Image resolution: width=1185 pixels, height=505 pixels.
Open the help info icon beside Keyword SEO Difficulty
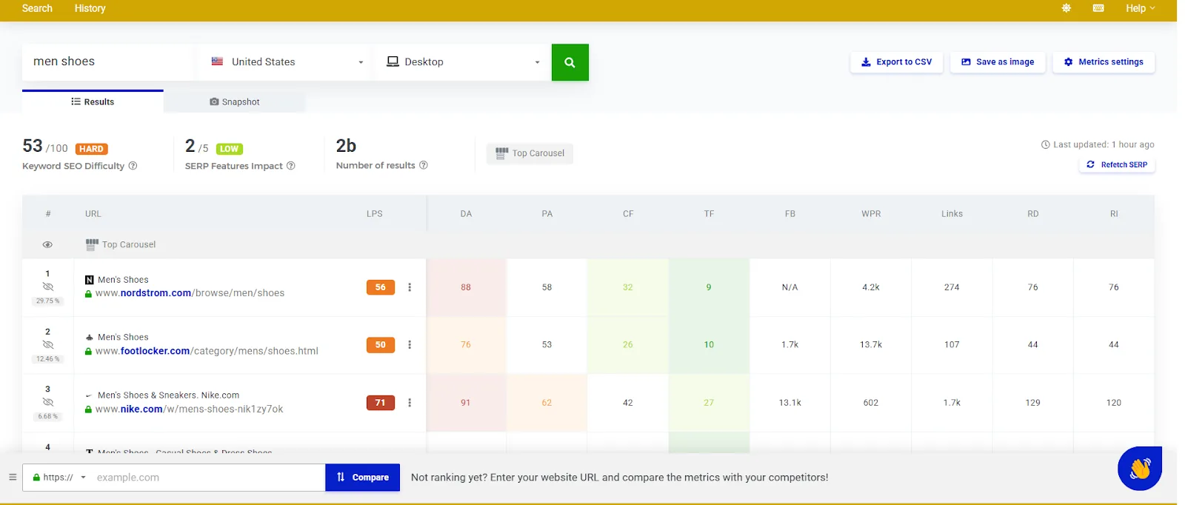pyautogui.click(x=133, y=166)
